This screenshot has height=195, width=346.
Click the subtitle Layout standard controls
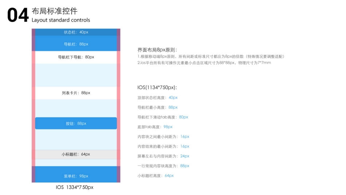[x=61, y=20]
